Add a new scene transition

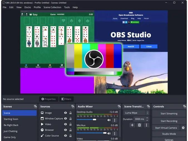132,125
